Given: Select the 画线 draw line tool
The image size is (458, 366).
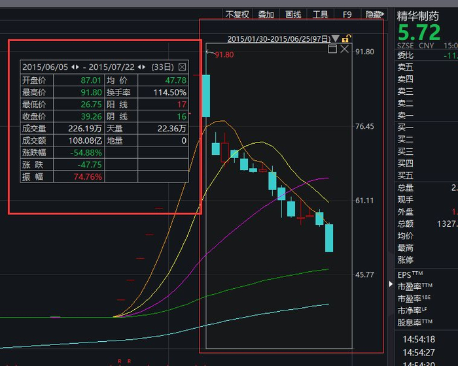Looking at the screenshot, I should tap(293, 14).
